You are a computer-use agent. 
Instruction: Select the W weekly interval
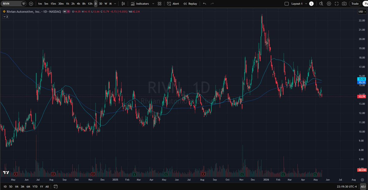[x=106, y=4]
